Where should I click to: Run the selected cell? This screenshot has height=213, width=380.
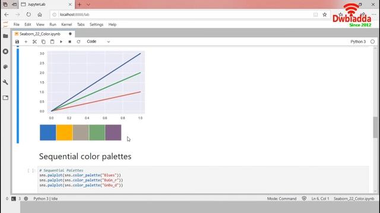tap(61, 42)
